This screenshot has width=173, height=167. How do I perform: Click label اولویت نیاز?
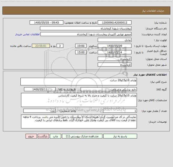click(160, 40)
